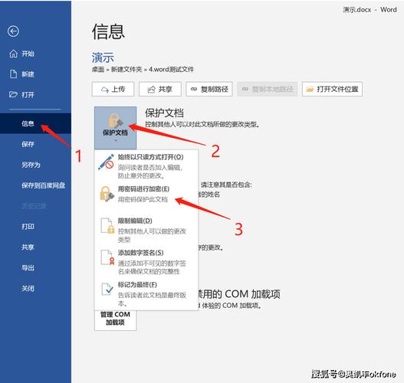Click the 4.word测试文件 path segment
The image size is (404, 383).
click(171, 69)
